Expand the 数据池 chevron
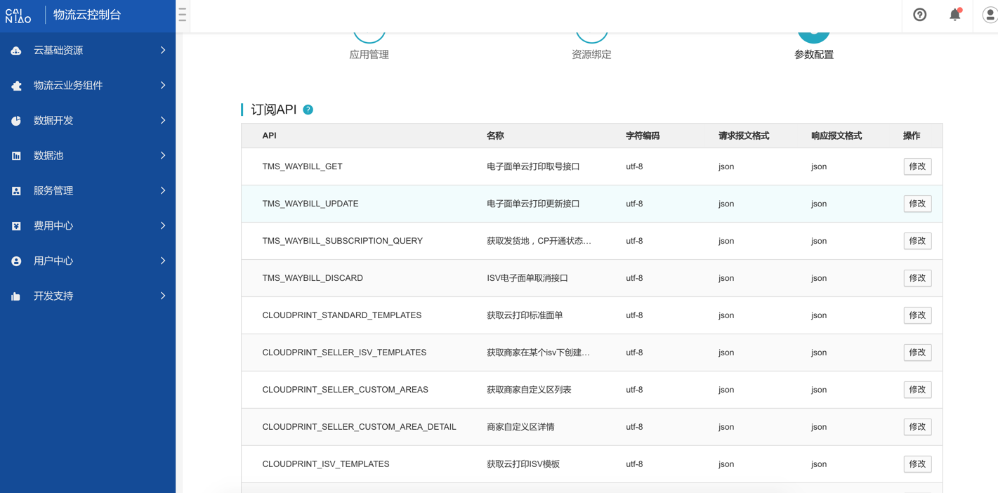 coord(163,156)
